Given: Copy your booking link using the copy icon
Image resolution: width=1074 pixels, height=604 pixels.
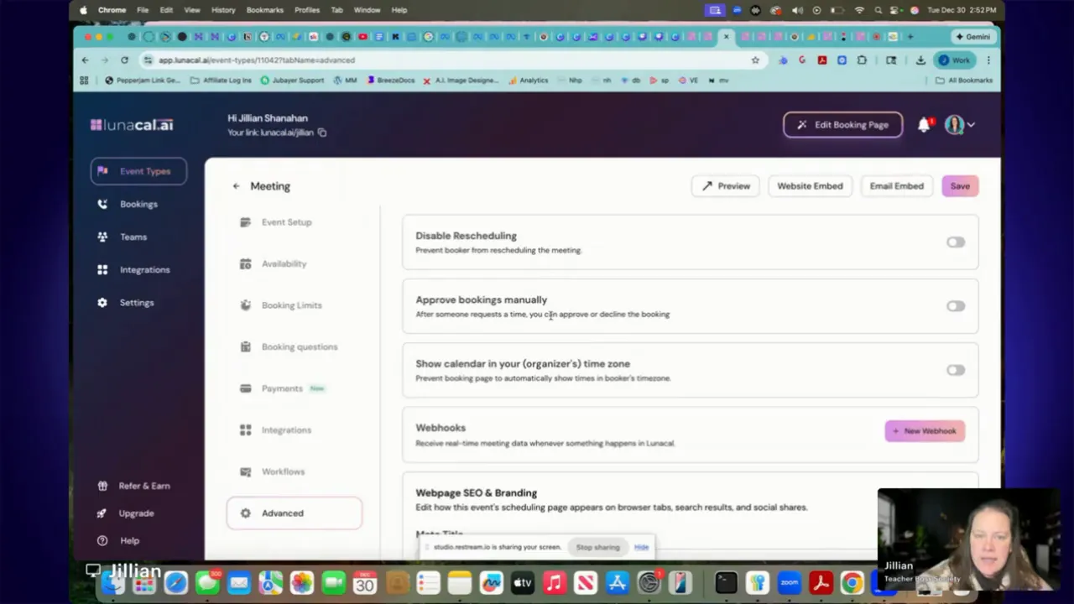Looking at the screenshot, I should click(x=321, y=133).
